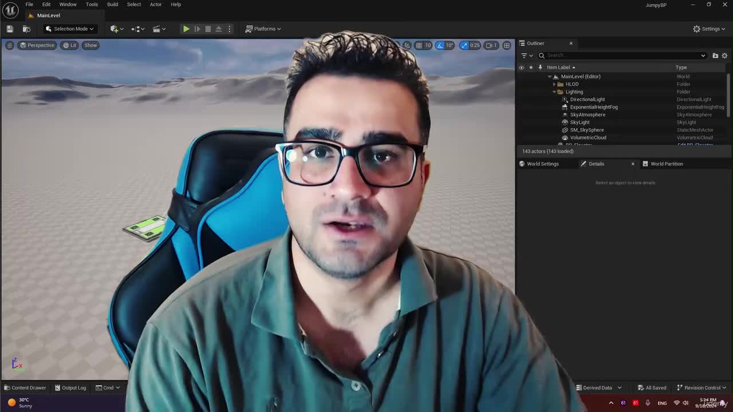Select DirectionalLight in the Outliner
Viewport: 733px width, 412px height.
(x=587, y=100)
